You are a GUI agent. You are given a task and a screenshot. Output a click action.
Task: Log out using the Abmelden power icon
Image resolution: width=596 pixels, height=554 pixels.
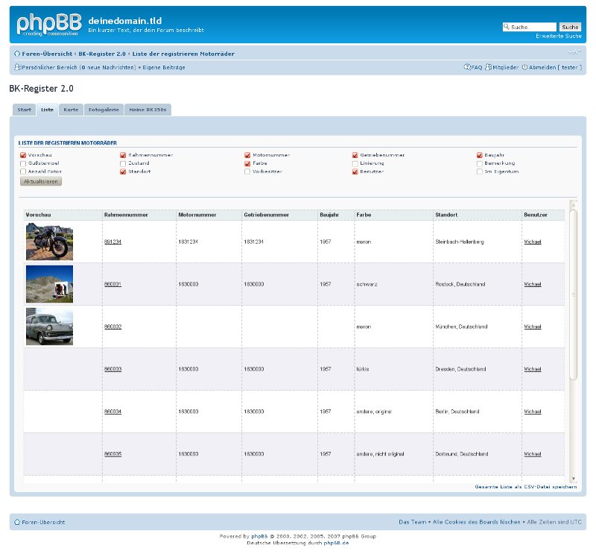(x=525, y=67)
